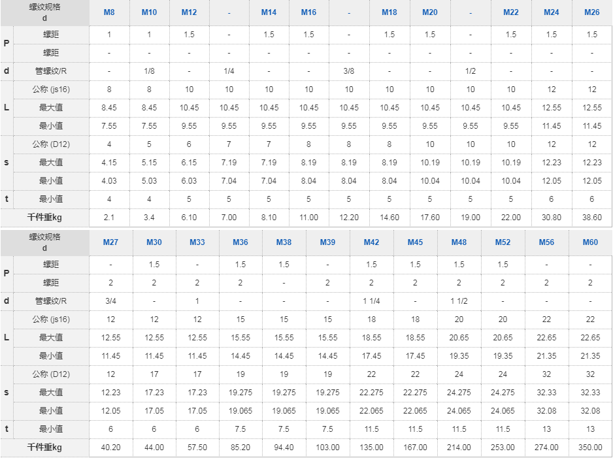Click the M8 weight cell 2.1
613x458 pixels.
pyautogui.click(x=109, y=218)
